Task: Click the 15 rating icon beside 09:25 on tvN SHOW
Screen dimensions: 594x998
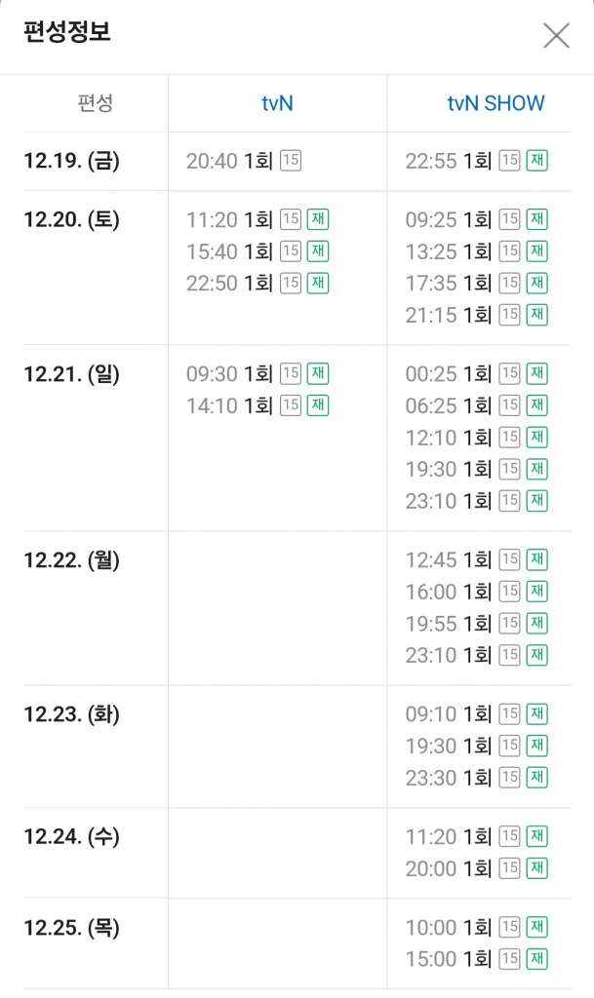Action: coord(508,219)
